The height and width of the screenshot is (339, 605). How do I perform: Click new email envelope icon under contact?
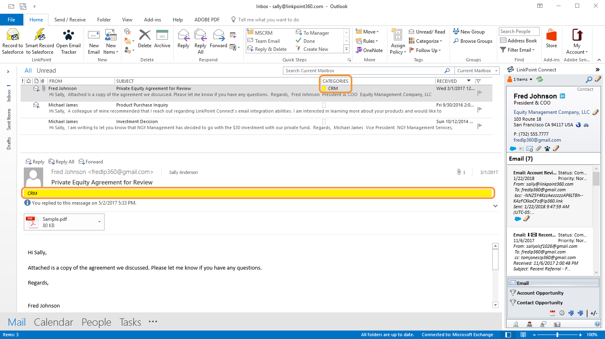coord(530,149)
